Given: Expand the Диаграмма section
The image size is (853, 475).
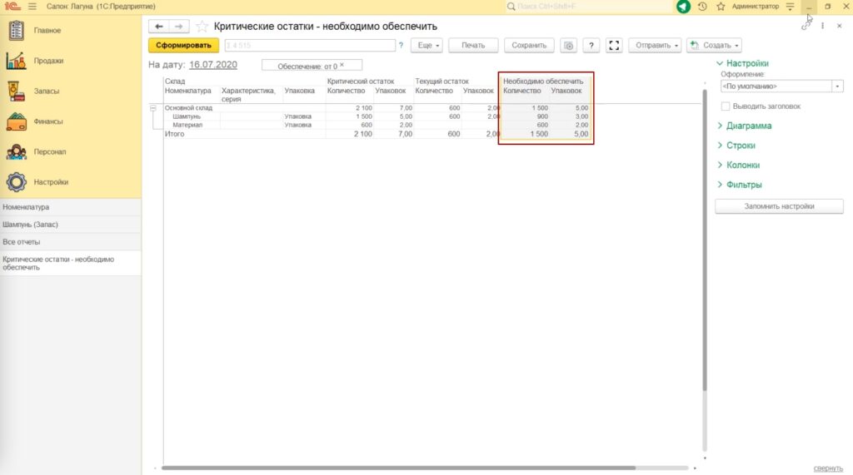Looking at the screenshot, I should point(744,126).
